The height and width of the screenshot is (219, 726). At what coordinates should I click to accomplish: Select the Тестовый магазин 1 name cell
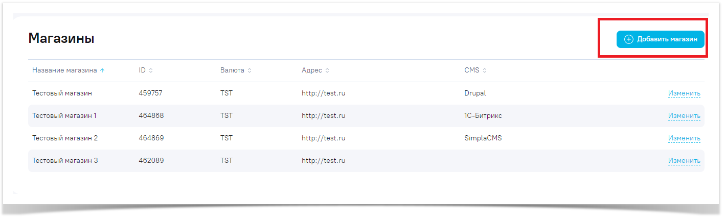[64, 116]
